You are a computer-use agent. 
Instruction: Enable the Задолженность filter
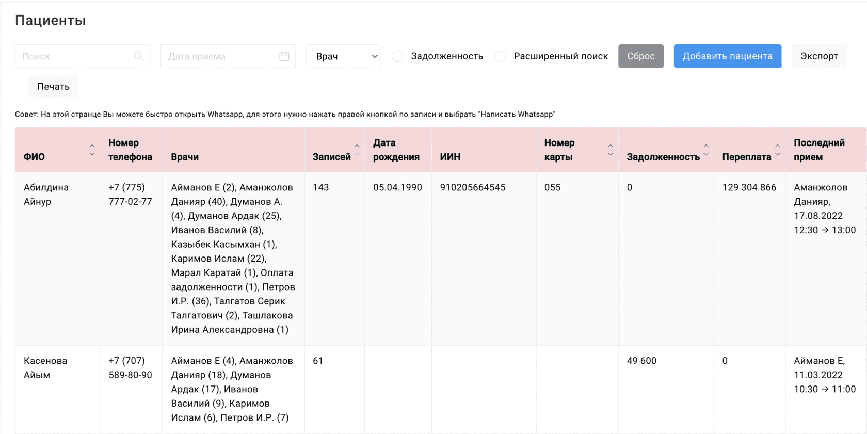(x=397, y=56)
